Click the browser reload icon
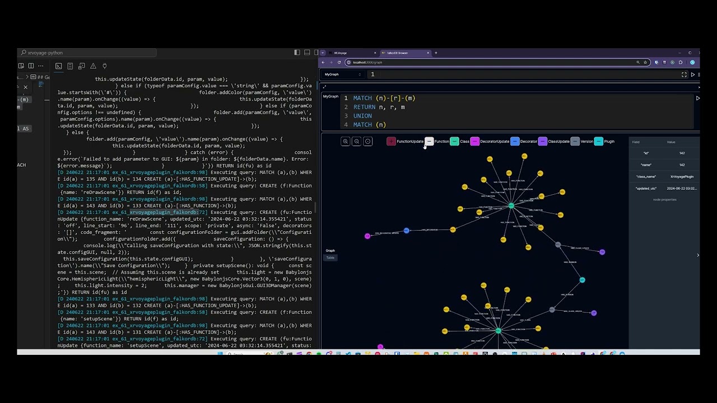The height and width of the screenshot is (403, 717). point(339,62)
